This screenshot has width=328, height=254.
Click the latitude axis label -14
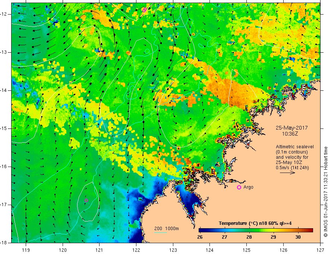(4, 90)
